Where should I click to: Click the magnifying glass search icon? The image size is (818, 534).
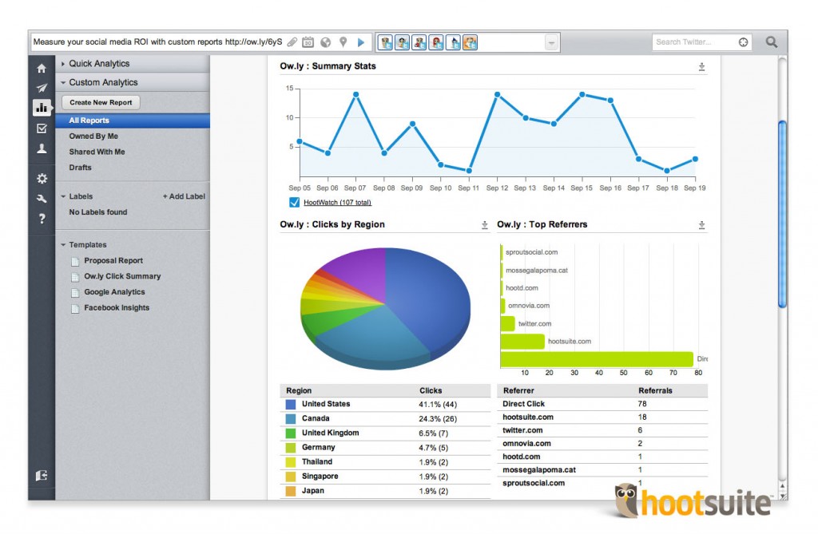click(x=771, y=42)
